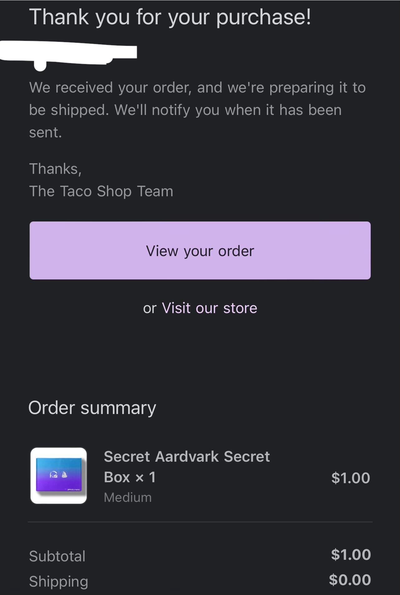Image resolution: width=400 pixels, height=595 pixels.
Task: Tap the Subtotal amount $1.00
Action: [x=351, y=555]
